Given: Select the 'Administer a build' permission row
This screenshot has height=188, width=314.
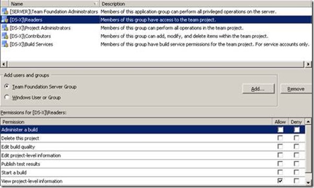Looking at the screenshot, I should [153, 130].
